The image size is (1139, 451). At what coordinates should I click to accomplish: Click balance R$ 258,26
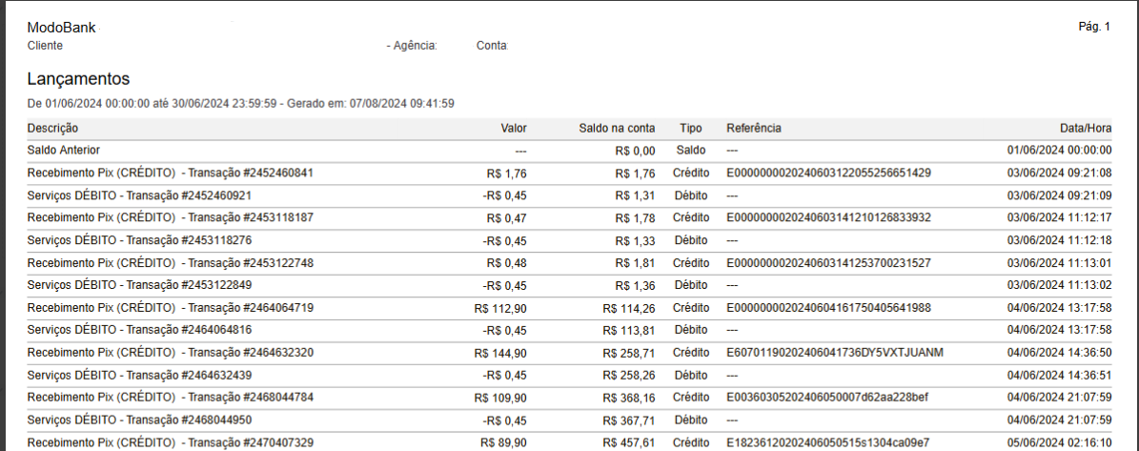click(629, 376)
